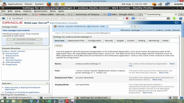Click into the Firefox Google search box
This screenshot has height=103, width=184.
152,18
